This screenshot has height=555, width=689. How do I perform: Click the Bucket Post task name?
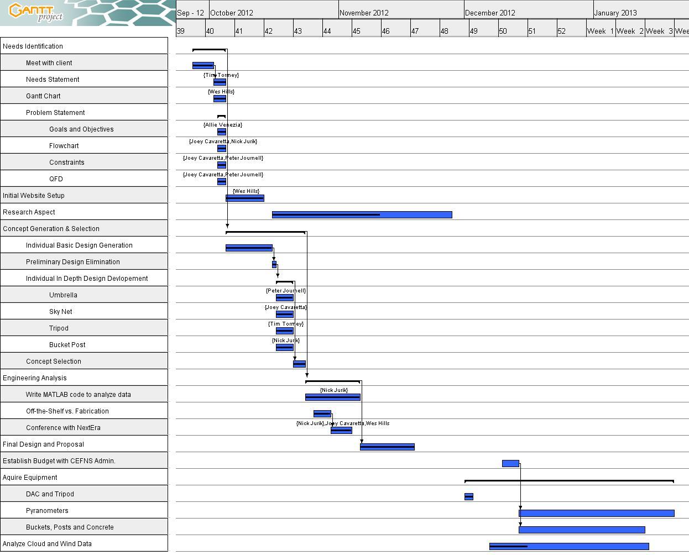click(x=67, y=345)
